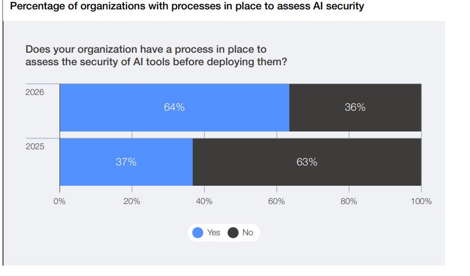The width and height of the screenshot is (470, 276).
Task: Toggle the No series legend label
Action: coord(248,233)
